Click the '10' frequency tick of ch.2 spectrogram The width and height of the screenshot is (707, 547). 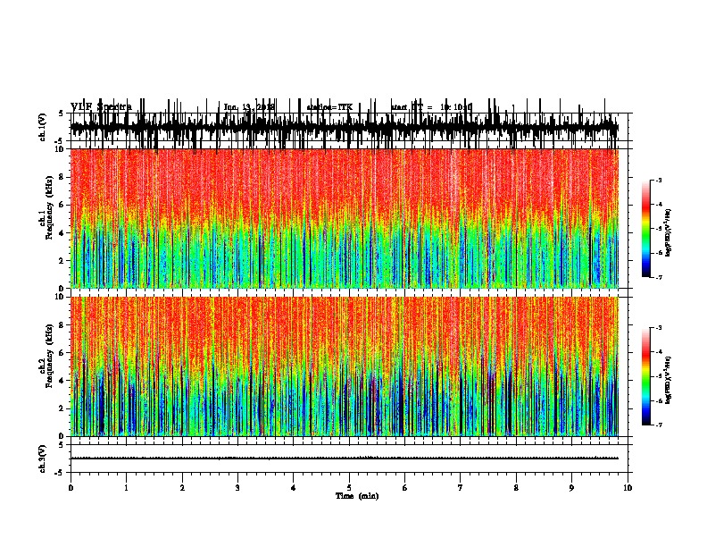[60, 297]
